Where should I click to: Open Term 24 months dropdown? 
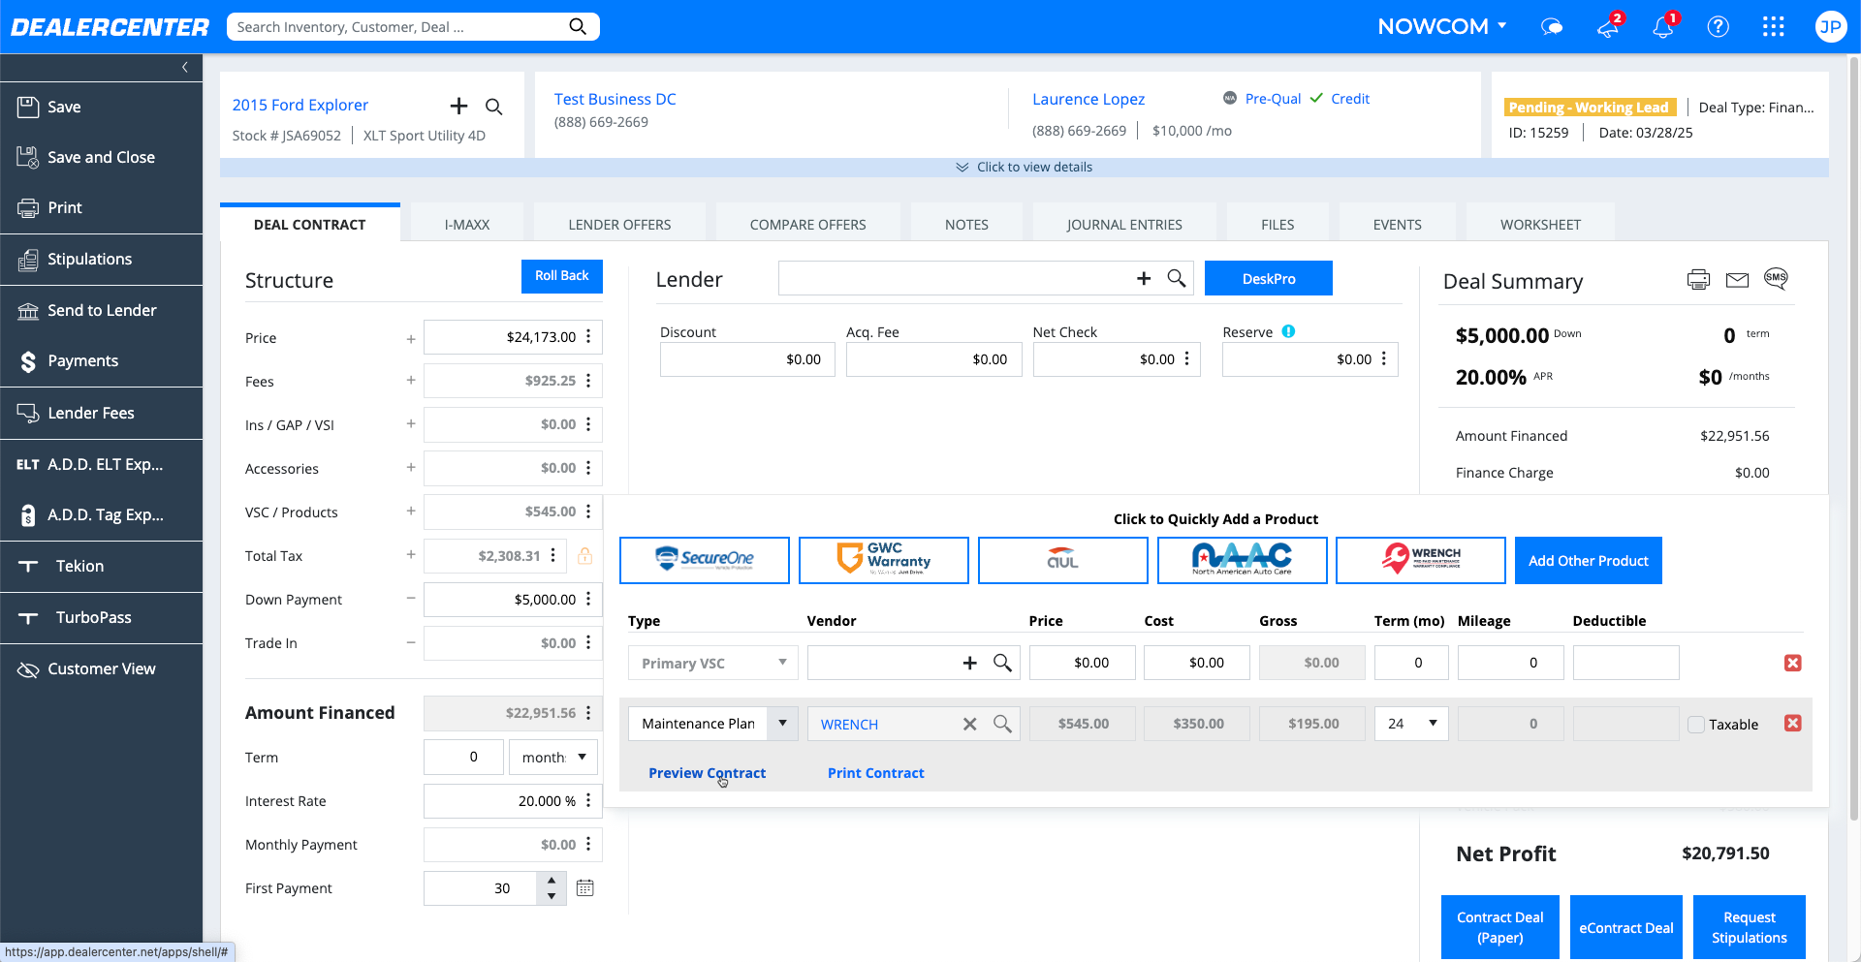pos(1411,723)
